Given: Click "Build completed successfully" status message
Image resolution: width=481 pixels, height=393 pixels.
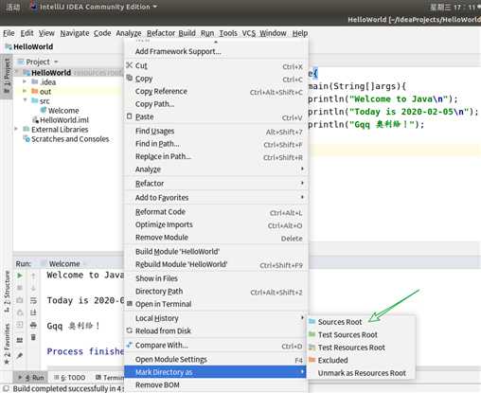Looking at the screenshot, I should pyautogui.click(x=68, y=388).
